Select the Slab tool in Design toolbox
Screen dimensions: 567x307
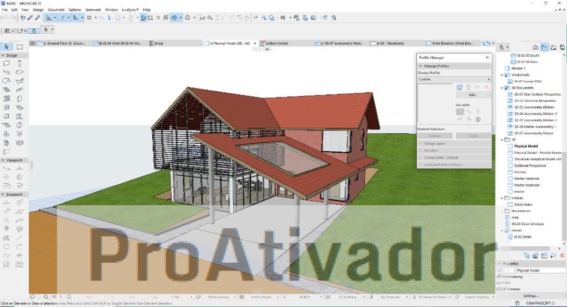tap(19, 72)
